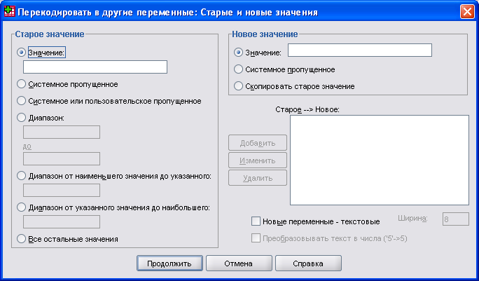Select old value 'Системное пропущенное' radio button

click(x=21, y=84)
